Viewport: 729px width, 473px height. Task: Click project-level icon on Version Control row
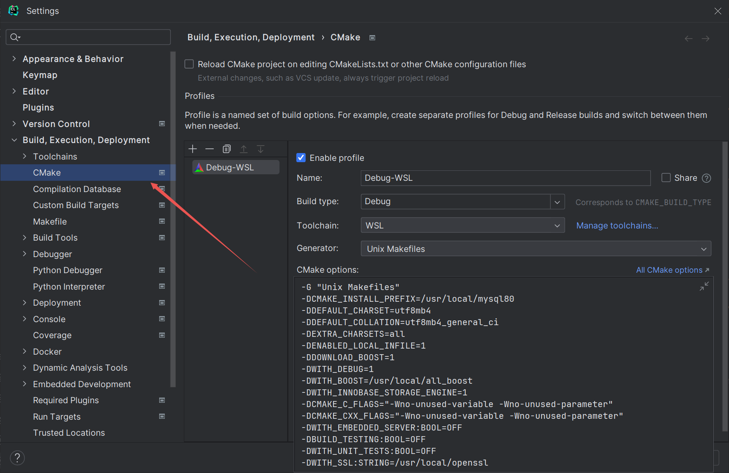162,124
